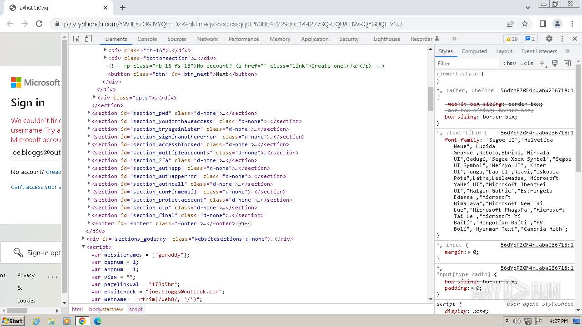
Task: Show more Styles sidebar tabs chevron
Action: coord(567,51)
